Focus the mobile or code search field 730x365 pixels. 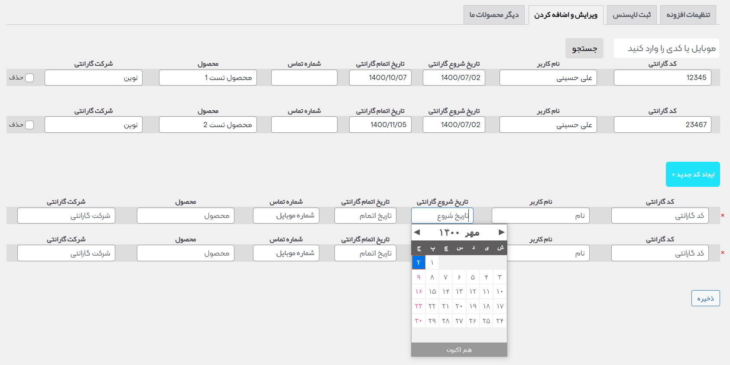(666, 48)
